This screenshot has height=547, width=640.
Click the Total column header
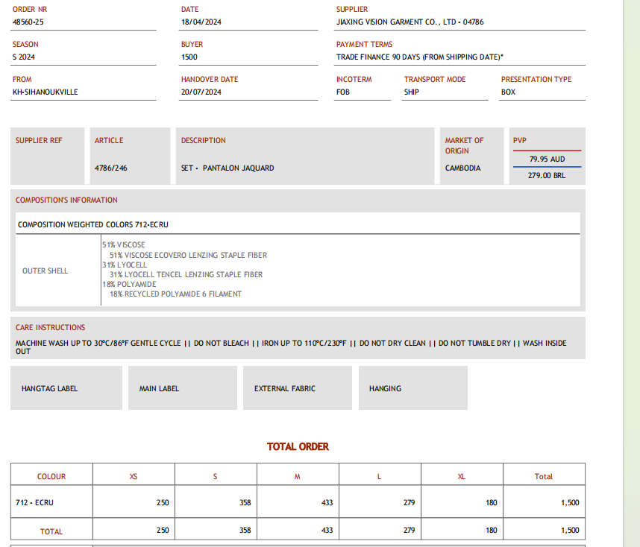pos(544,477)
